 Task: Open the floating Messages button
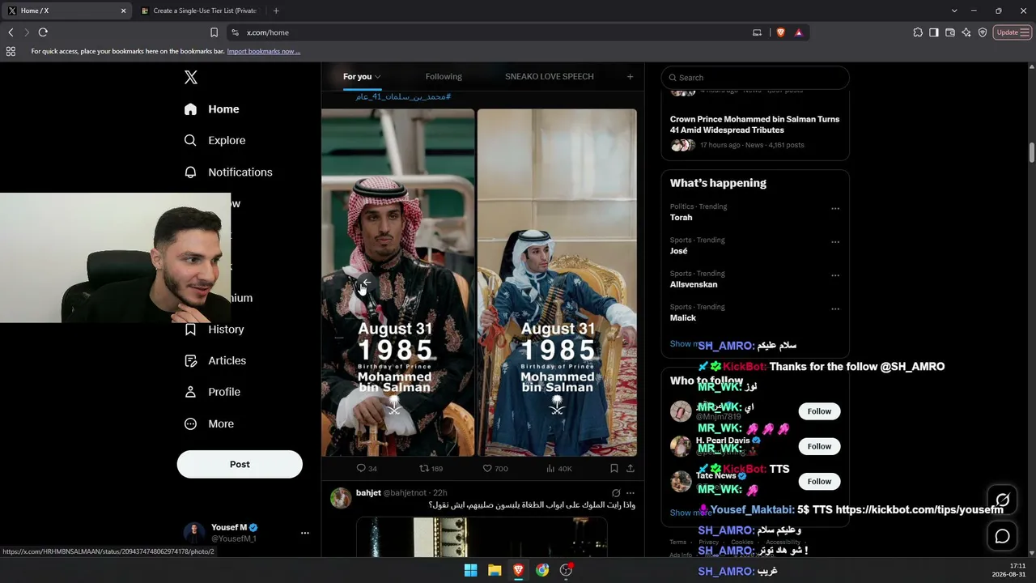pyautogui.click(x=1003, y=536)
